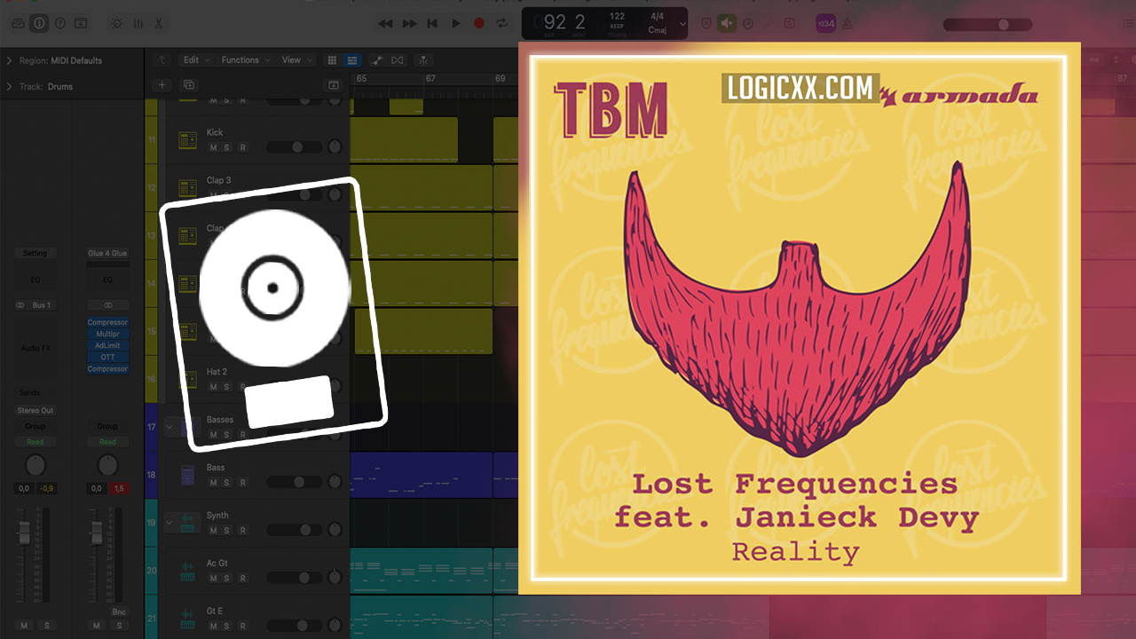The width and height of the screenshot is (1136, 639).
Task: Click the Rewind transport button
Action: 385,24
